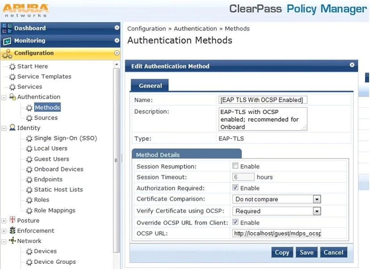
Task: Click the gear icon beside Devices
Action: coord(29,252)
